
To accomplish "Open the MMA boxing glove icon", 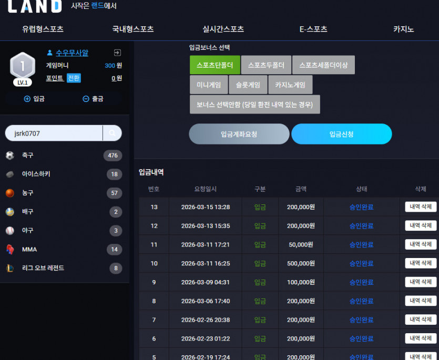I will point(10,250).
